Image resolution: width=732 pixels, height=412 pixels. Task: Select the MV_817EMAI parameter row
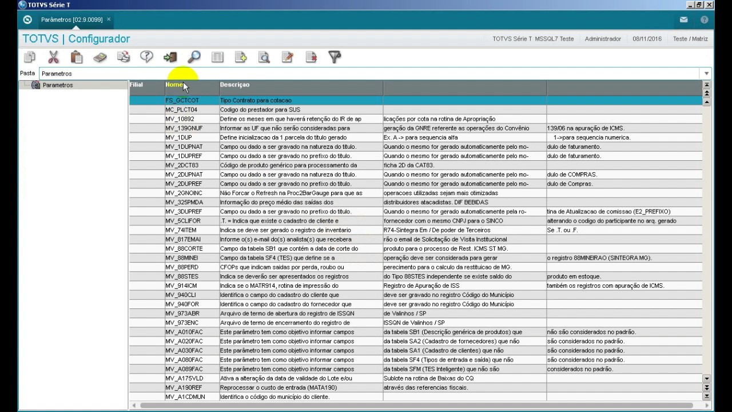416,239
